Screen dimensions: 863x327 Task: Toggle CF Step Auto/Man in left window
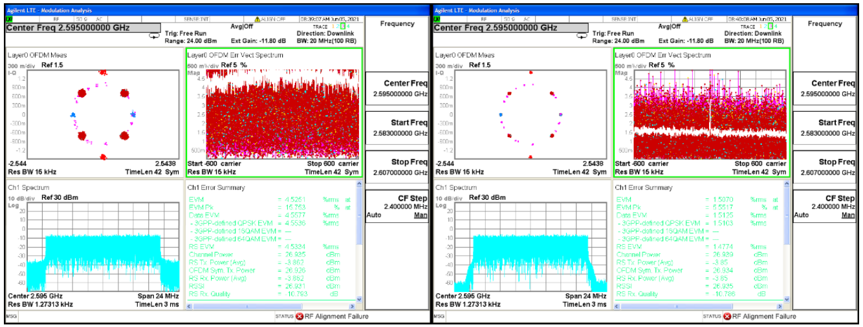[397, 215]
